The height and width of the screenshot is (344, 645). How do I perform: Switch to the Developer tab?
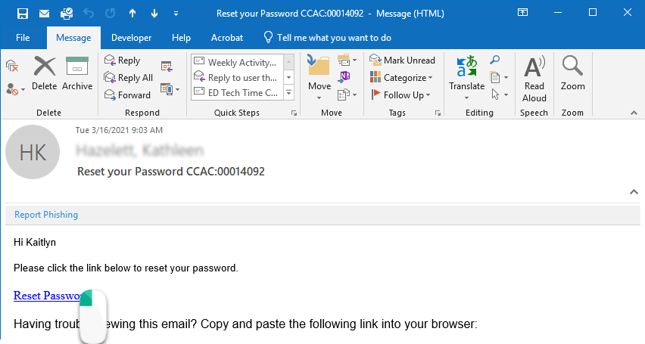pos(131,38)
